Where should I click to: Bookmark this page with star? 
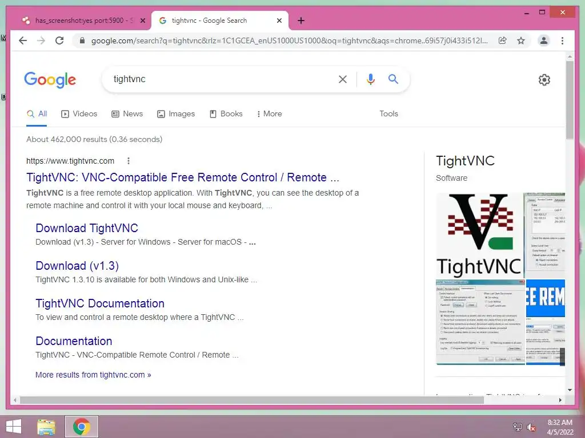coord(521,40)
